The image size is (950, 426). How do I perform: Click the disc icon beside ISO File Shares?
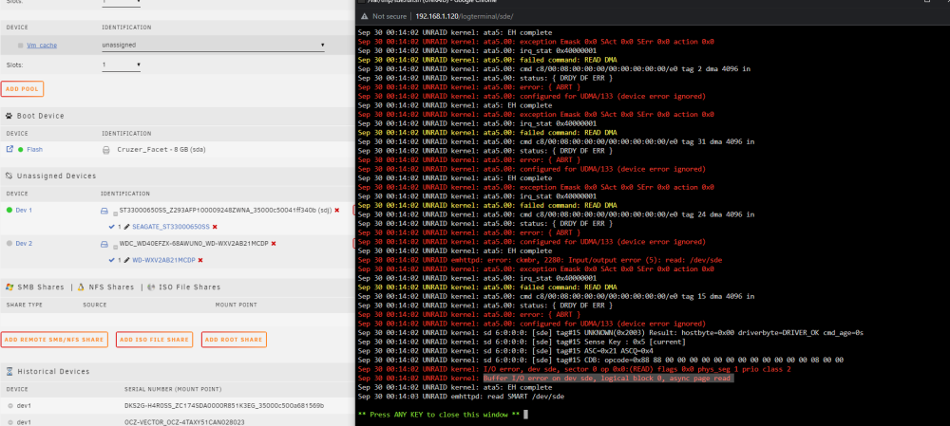(x=152, y=287)
